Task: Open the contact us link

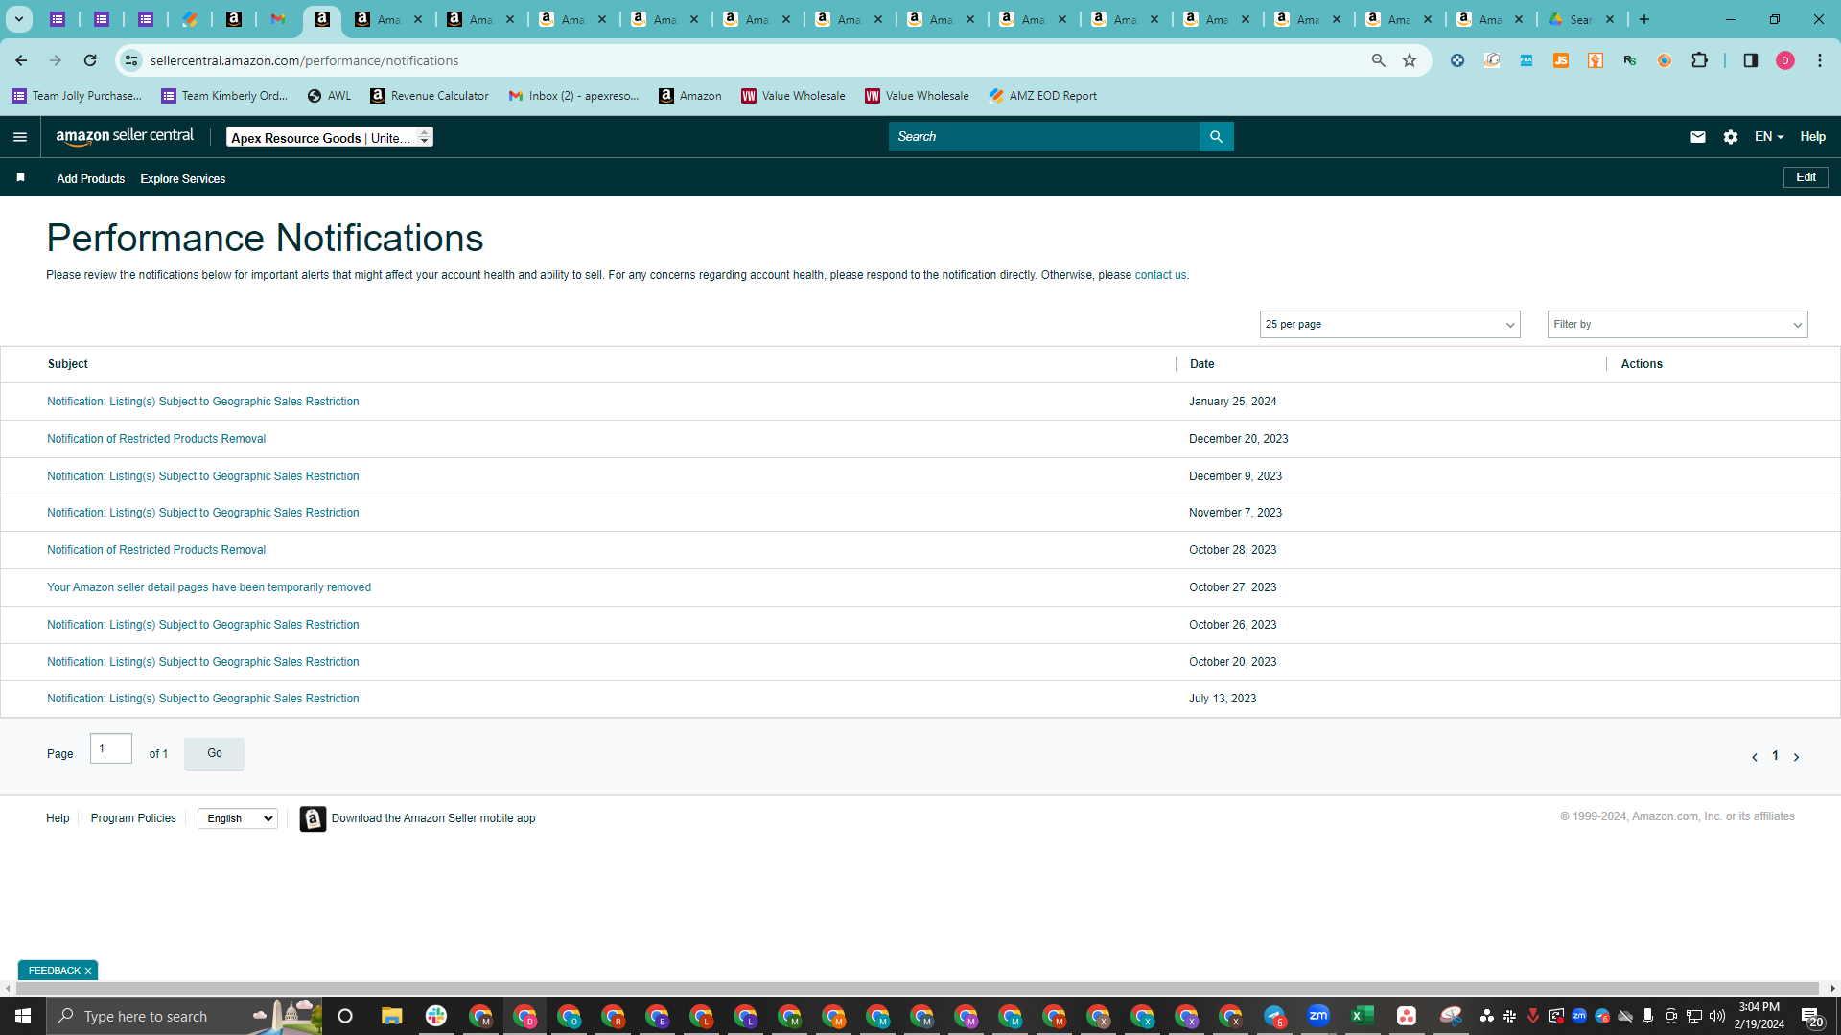Action: coord(1160,275)
